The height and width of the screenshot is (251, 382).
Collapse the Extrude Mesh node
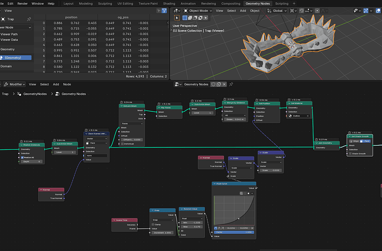(x=121, y=106)
